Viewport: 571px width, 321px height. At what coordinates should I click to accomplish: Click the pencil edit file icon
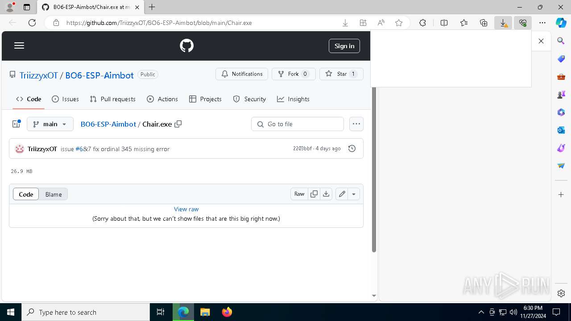point(342,194)
